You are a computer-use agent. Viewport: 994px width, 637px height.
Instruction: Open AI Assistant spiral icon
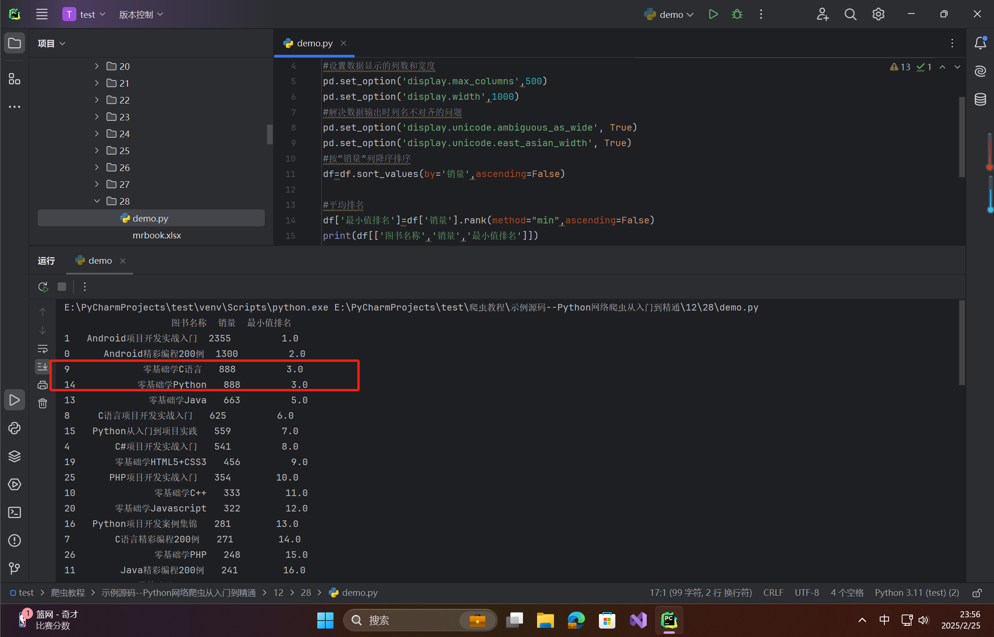pos(980,71)
